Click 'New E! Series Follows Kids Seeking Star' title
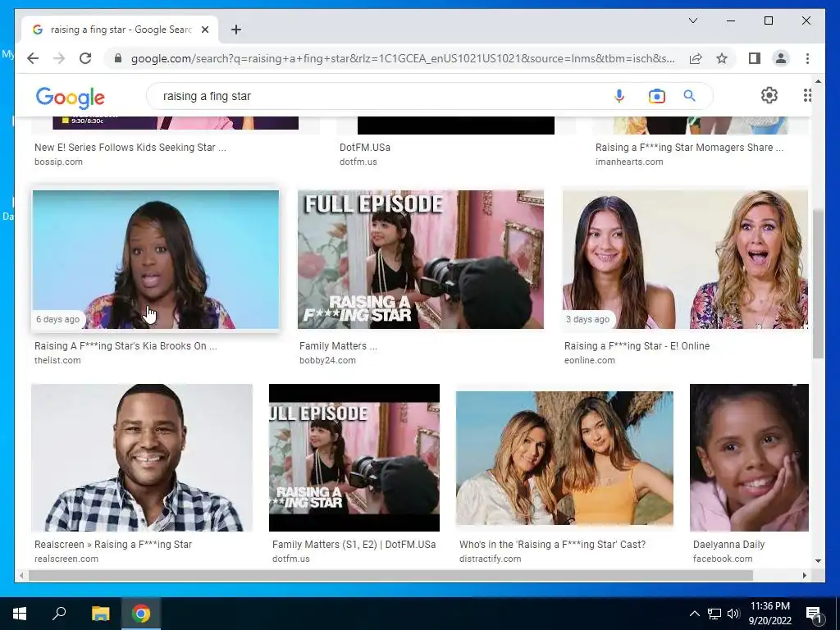Screen dimensions: 840x630 [x=130, y=148]
